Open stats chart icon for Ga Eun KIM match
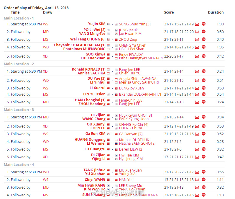 click(x=197, y=134)
